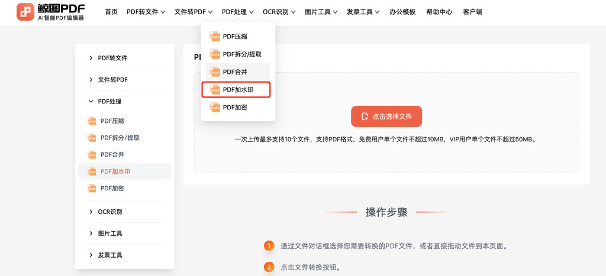Open 办公模板 in top navigation
This screenshot has height=276, width=606.
pyautogui.click(x=402, y=12)
